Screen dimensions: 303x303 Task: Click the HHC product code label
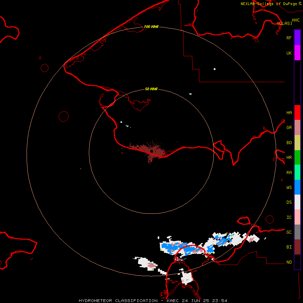(x=296, y=20)
